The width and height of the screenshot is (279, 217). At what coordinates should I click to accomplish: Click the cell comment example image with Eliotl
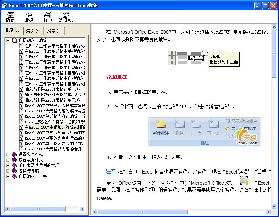click(204, 58)
